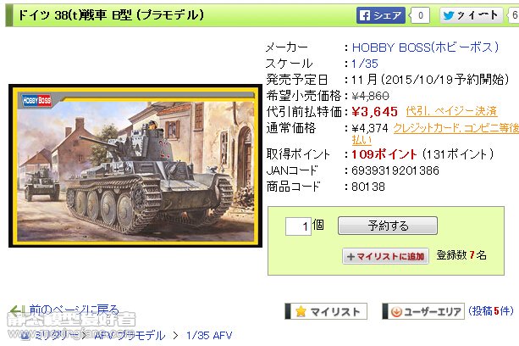Open the Facebook share count bubble
Screen dimensions: 519x346
pyautogui.click(x=420, y=15)
